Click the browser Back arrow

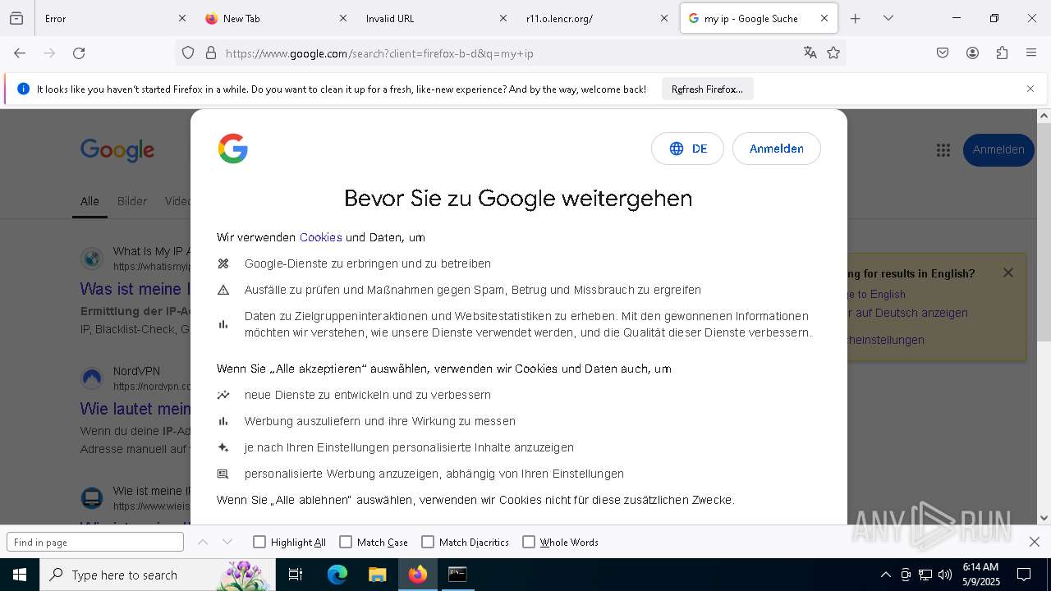coord(20,53)
